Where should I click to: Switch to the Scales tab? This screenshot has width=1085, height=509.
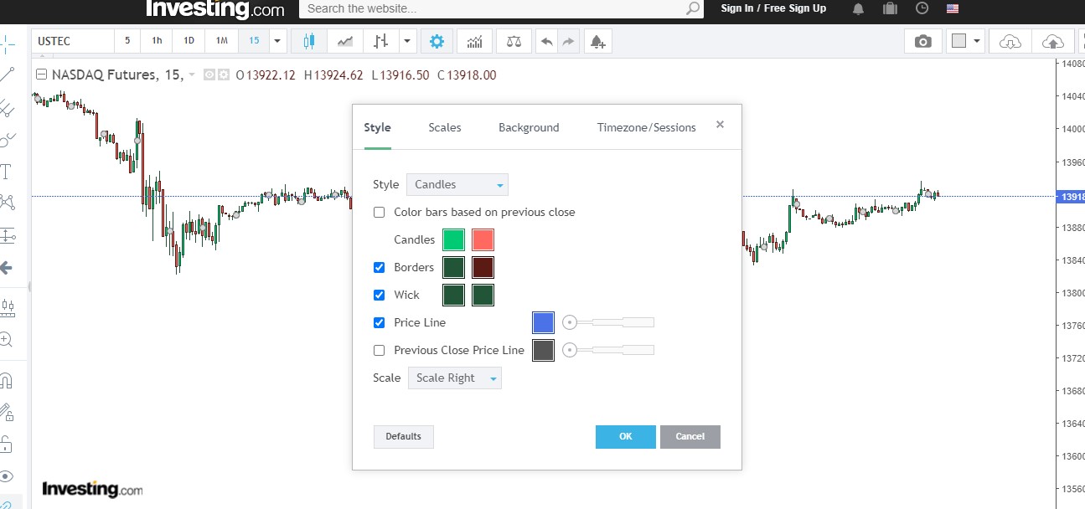coord(445,127)
